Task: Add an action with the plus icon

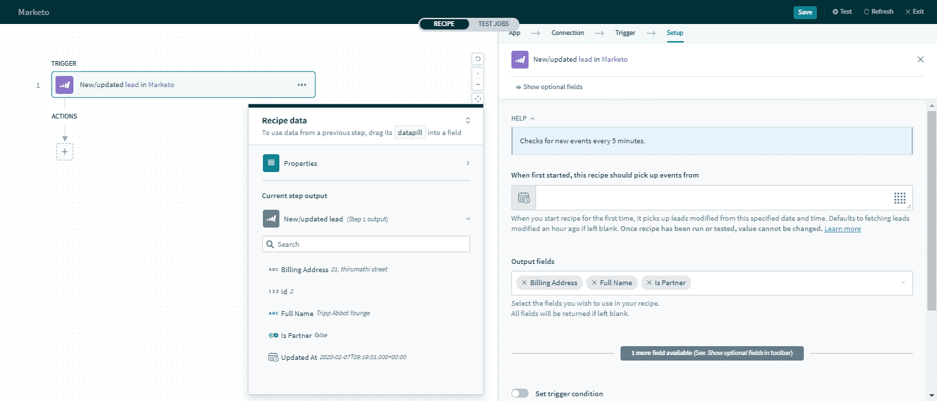Action: pos(65,151)
